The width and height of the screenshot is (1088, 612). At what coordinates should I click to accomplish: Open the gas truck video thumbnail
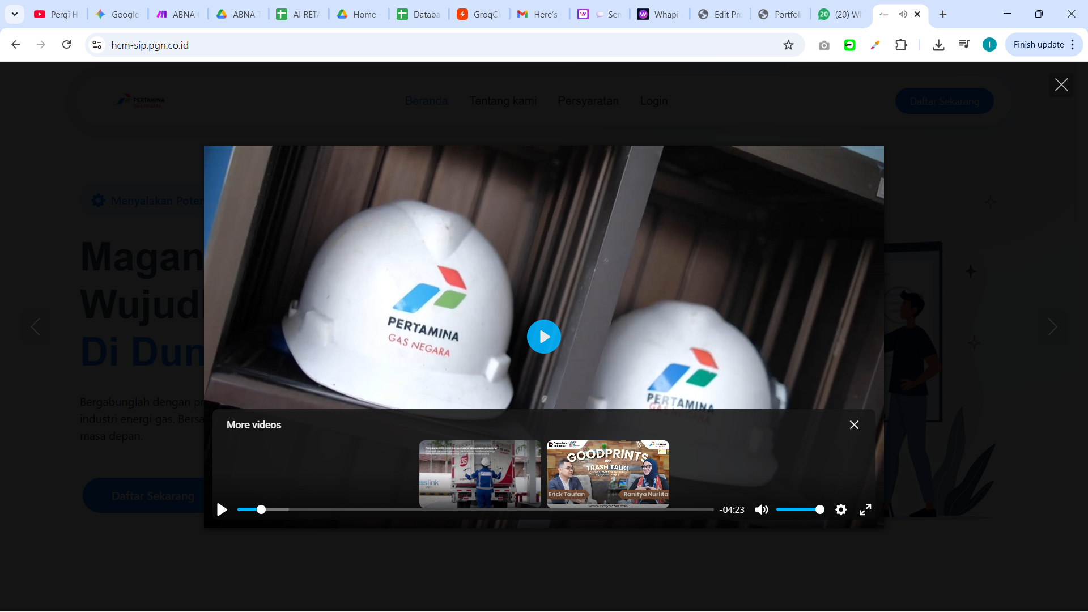[x=480, y=473]
